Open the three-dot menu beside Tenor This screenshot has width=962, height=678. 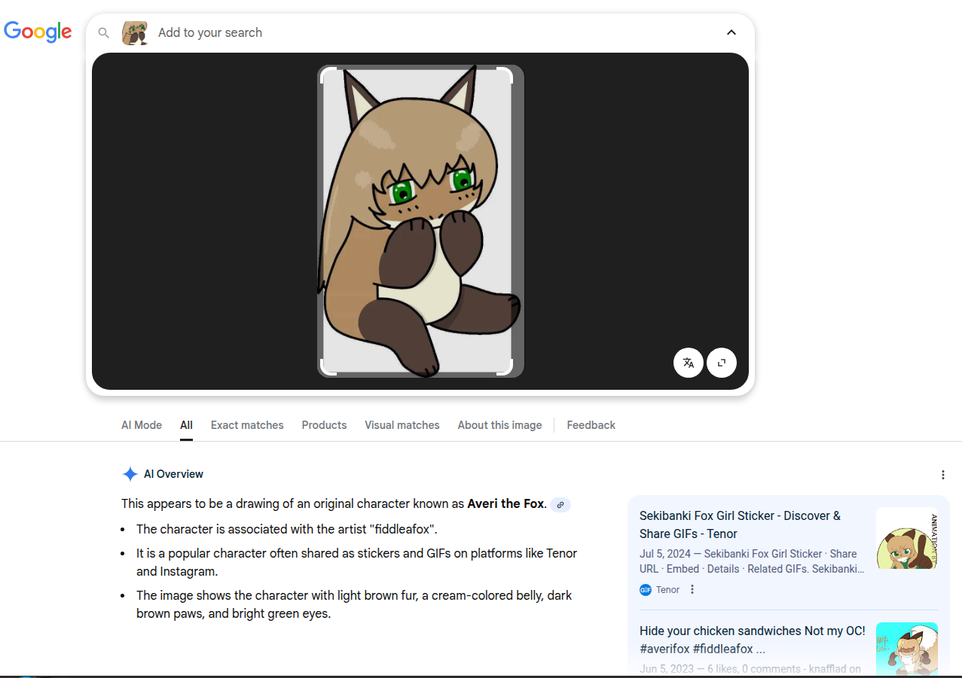pyautogui.click(x=692, y=589)
